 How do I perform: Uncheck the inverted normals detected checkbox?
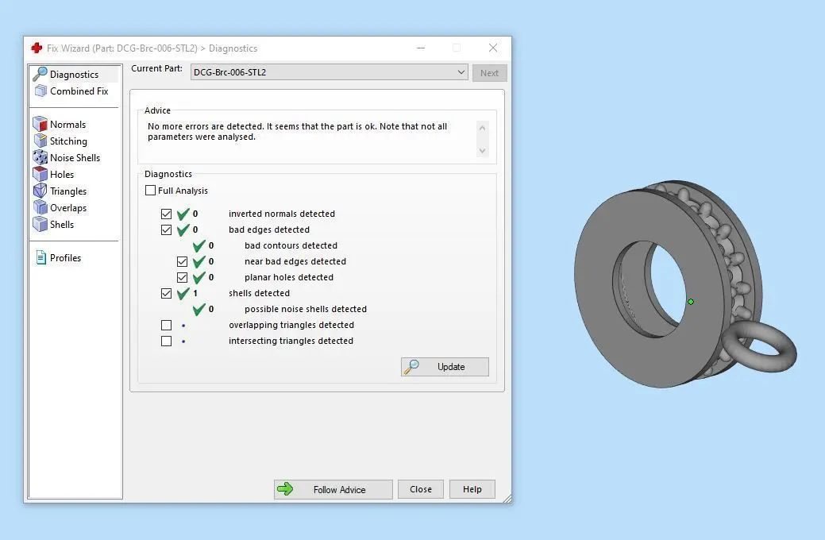coord(166,214)
